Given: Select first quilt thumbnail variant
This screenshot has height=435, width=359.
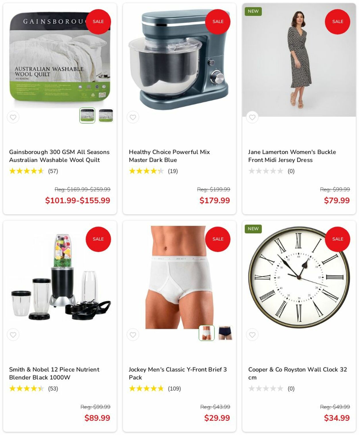Looking at the screenshot, I should coord(87,116).
